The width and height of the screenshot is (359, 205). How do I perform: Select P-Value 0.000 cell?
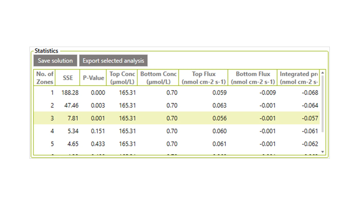pos(98,93)
